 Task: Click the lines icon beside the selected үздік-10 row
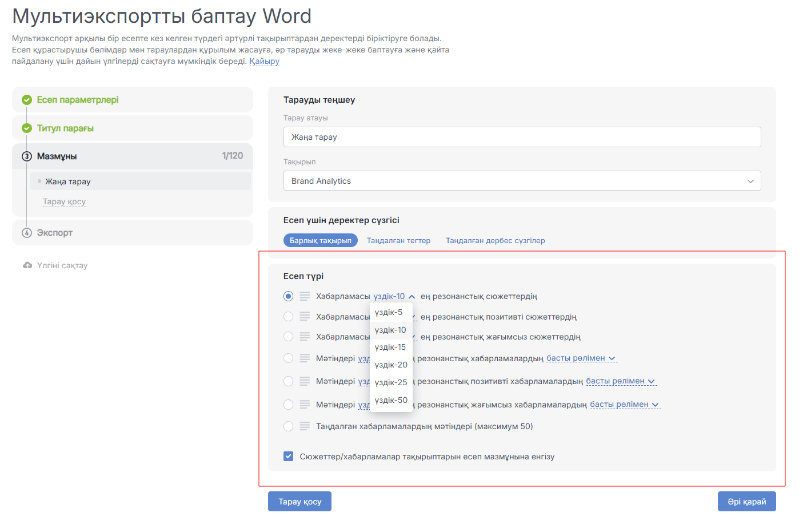coord(305,296)
